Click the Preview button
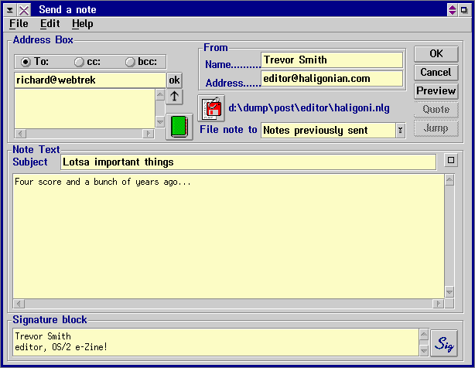 [436, 90]
